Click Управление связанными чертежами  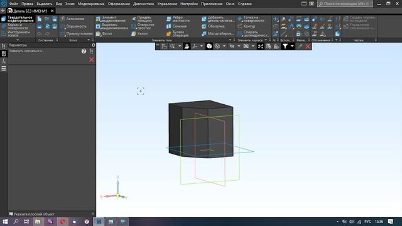point(359,26)
